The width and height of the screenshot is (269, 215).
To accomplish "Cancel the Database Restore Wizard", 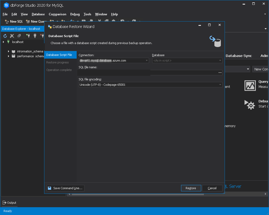I will coord(212,188).
